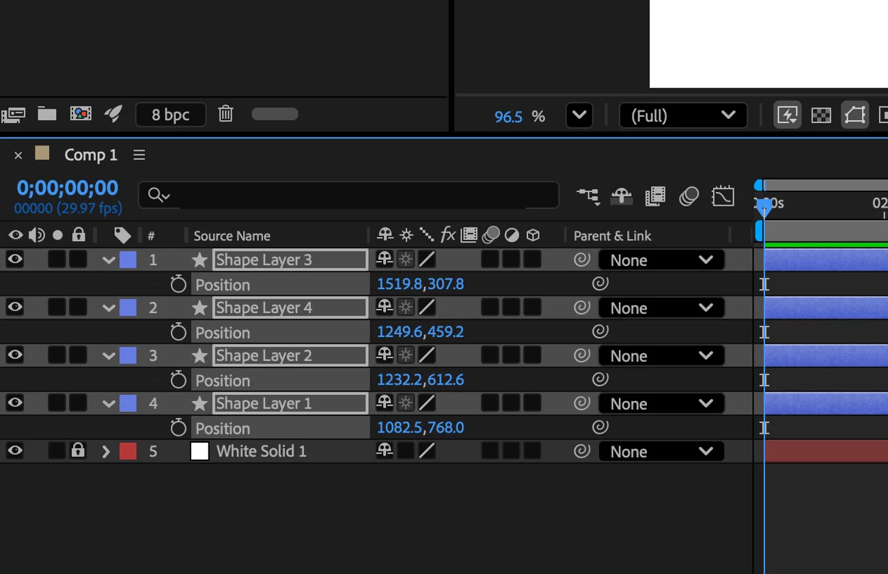Open the Parent & Link dropdown for Shape Layer 2

[x=660, y=355]
